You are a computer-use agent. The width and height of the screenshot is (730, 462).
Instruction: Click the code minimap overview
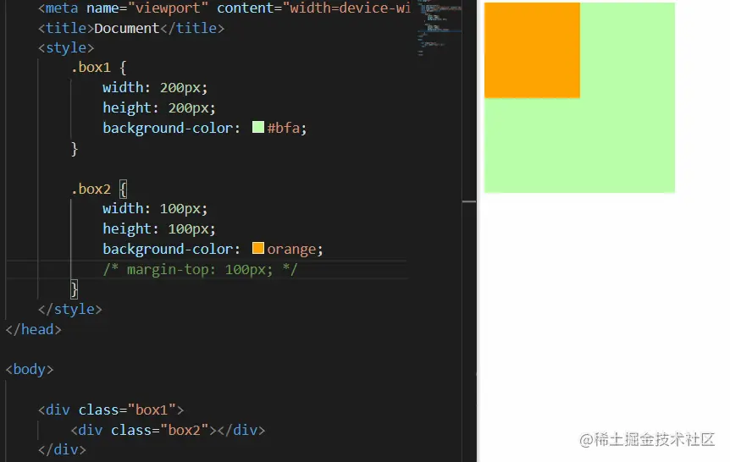tap(440, 28)
